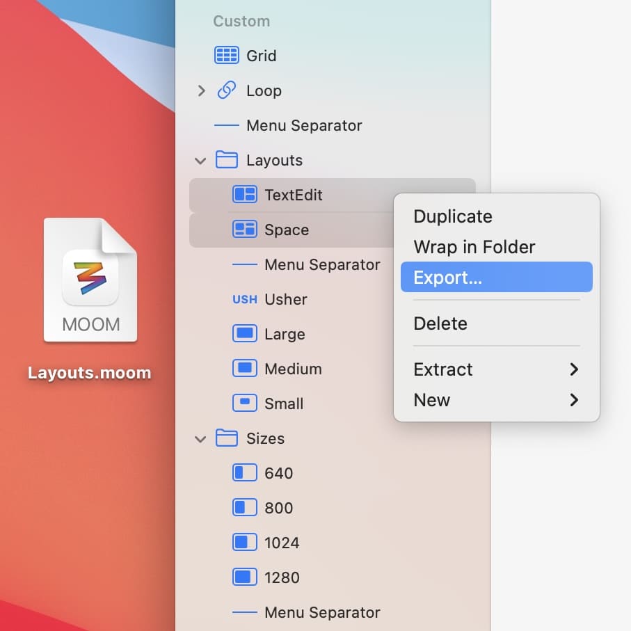Expand the Loop item chevron
The height and width of the screenshot is (631, 631).
point(201,90)
